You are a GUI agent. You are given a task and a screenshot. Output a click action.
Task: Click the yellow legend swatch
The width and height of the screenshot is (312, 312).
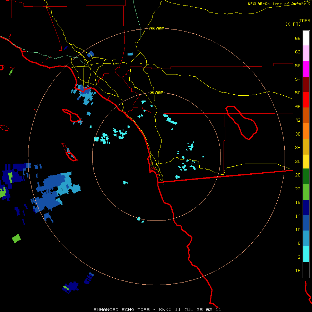pos(306,162)
